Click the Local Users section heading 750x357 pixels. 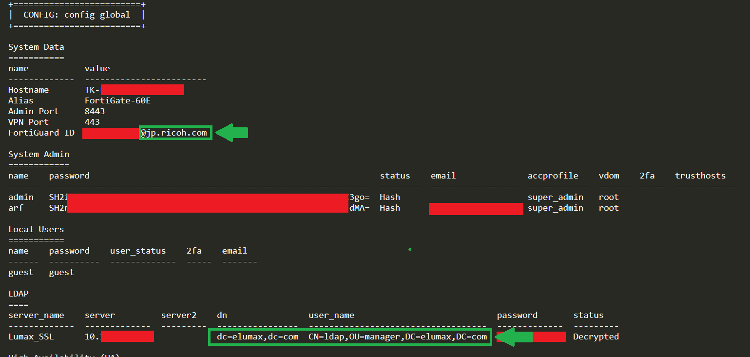[36, 229]
